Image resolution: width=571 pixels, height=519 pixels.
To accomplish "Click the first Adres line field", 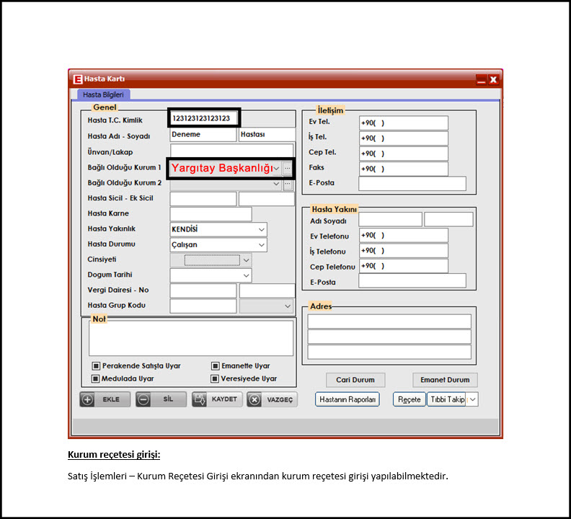I will (x=389, y=321).
